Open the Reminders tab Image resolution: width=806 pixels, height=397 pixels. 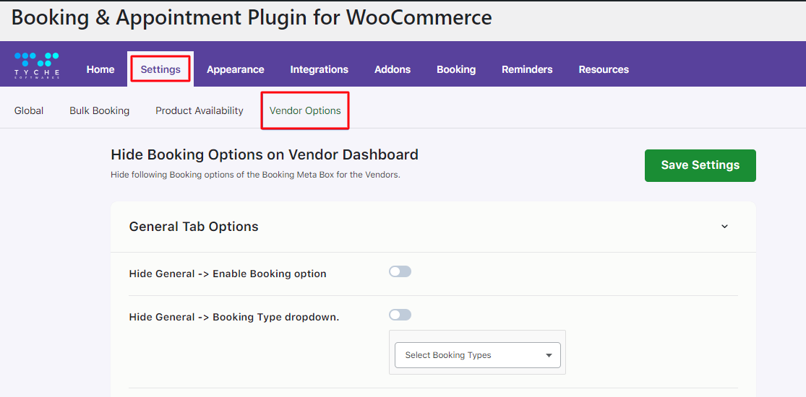point(527,69)
